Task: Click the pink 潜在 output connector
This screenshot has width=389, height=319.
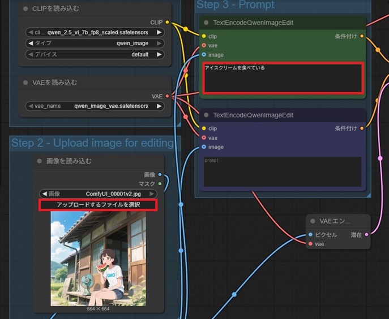Action: coord(367,234)
